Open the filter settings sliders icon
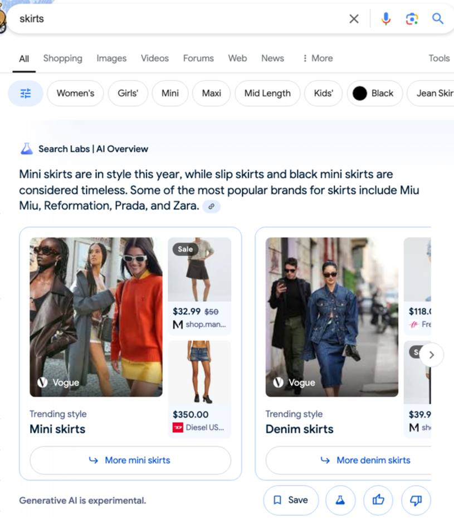Viewport: 454px width, 523px height. point(26,93)
